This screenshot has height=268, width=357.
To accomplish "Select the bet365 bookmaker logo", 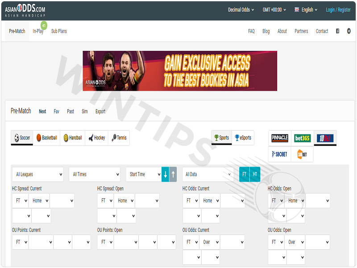I will [x=302, y=138].
